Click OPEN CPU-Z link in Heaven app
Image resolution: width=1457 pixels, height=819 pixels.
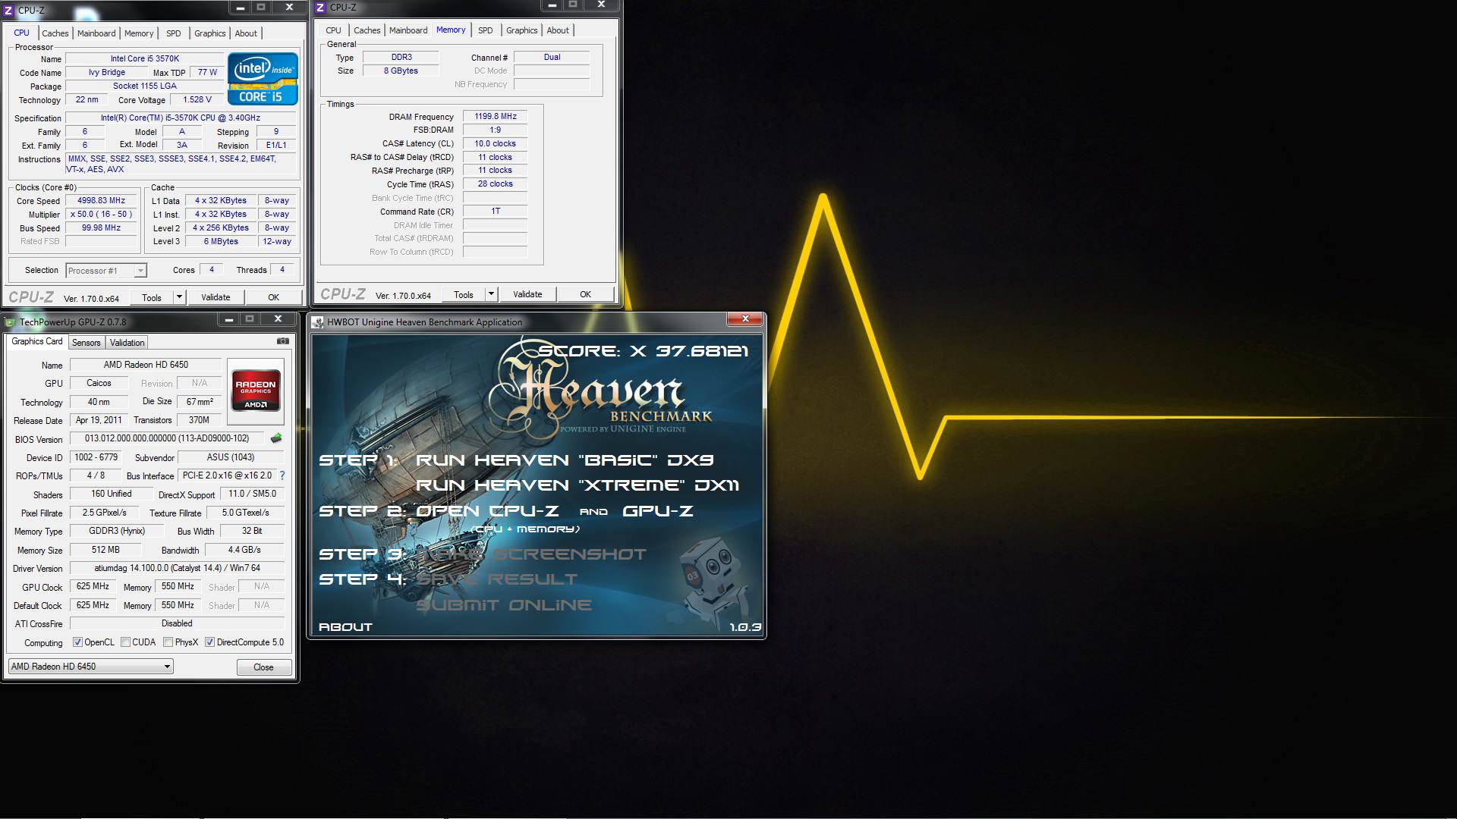tap(487, 511)
